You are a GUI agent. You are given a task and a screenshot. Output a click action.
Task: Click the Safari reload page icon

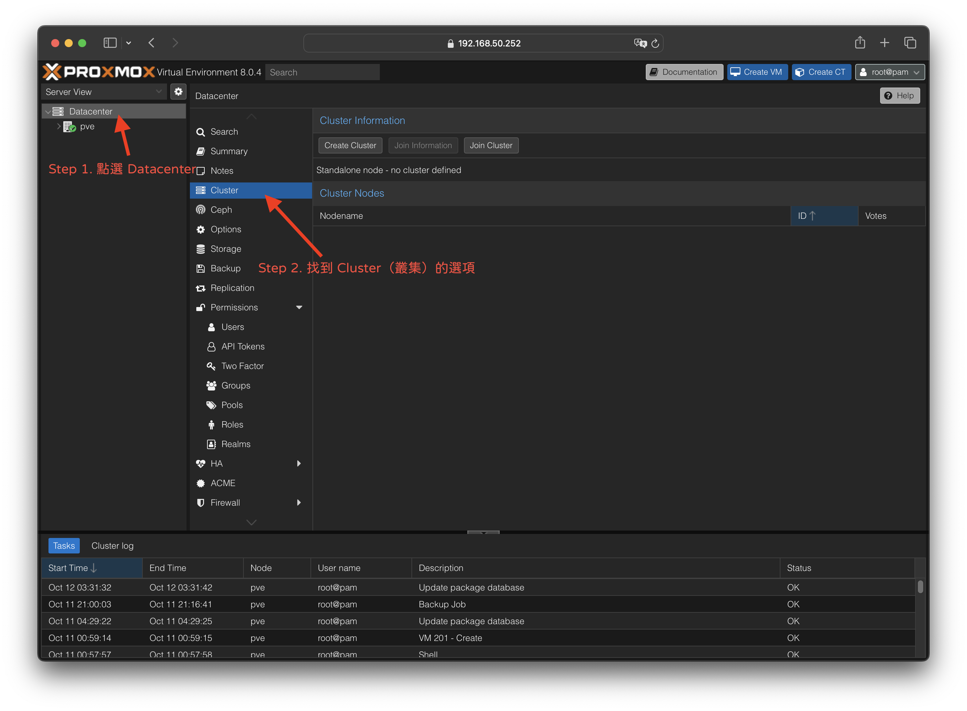655,43
